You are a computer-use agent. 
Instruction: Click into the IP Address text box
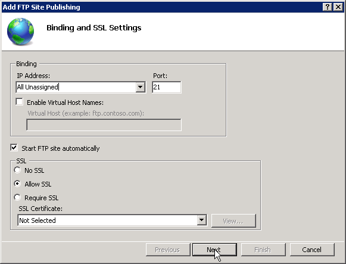(76, 87)
